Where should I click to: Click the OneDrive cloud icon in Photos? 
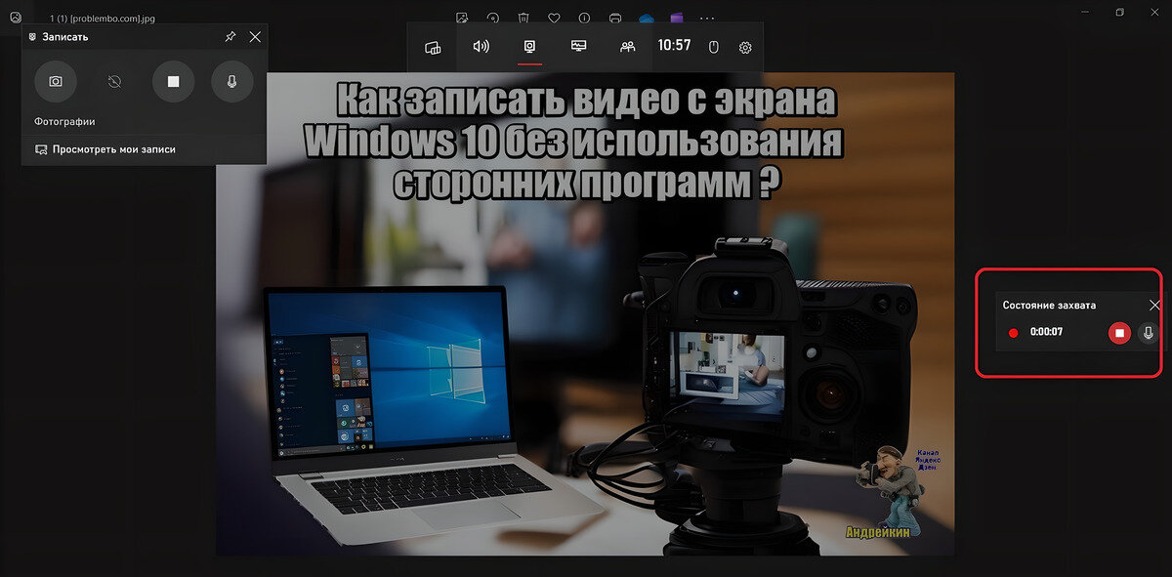tap(646, 18)
